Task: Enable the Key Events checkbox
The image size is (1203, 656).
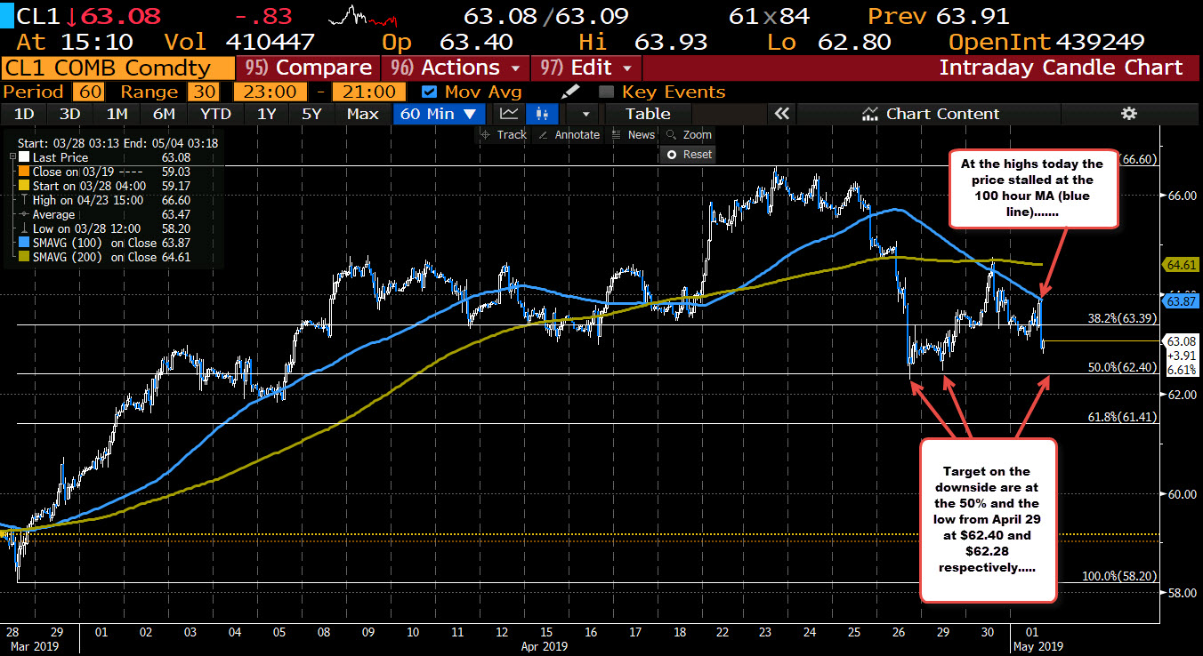Action: [606, 92]
